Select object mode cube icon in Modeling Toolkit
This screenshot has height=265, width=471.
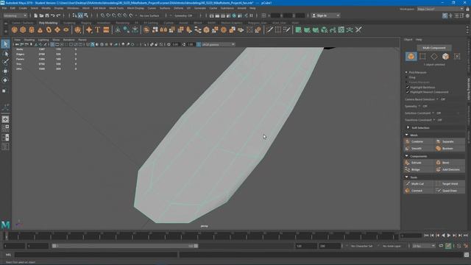pyautogui.click(x=411, y=56)
